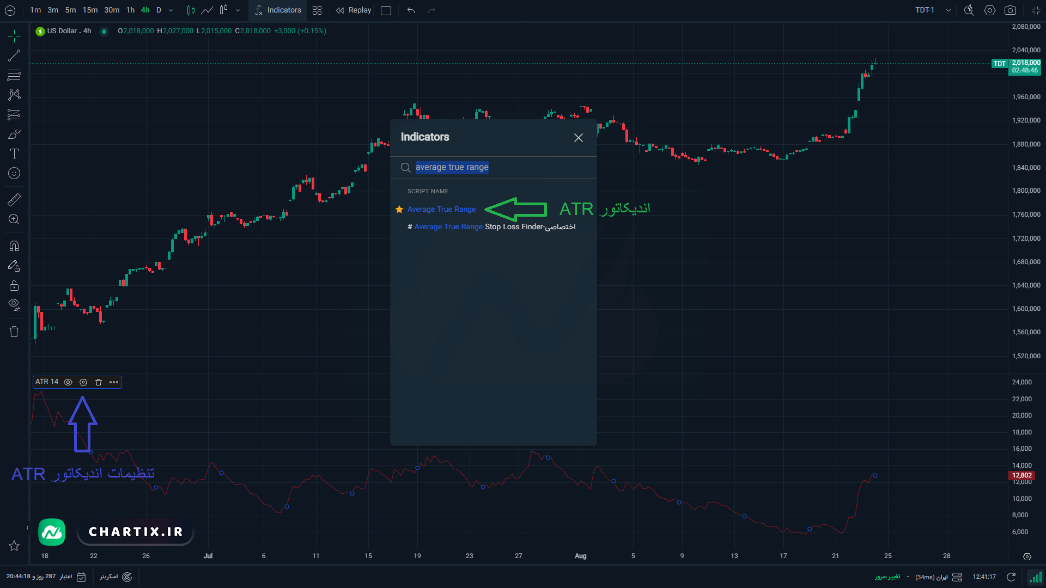Choose Average True Range from results

(x=441, y=210)
